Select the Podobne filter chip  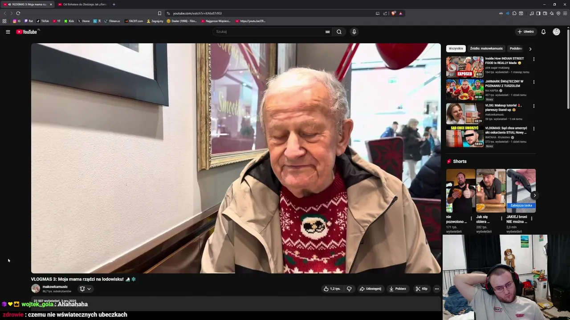click(516, 48)
